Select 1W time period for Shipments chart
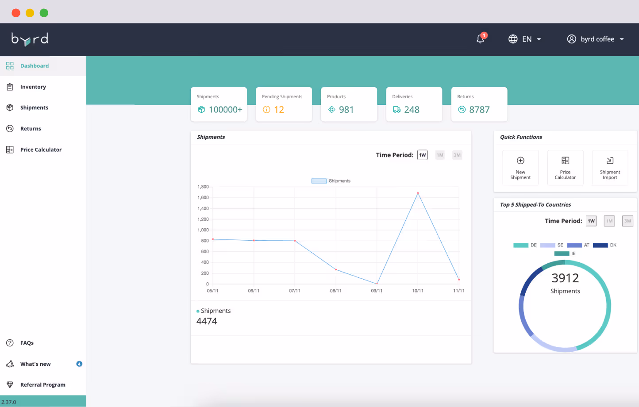 423,155
